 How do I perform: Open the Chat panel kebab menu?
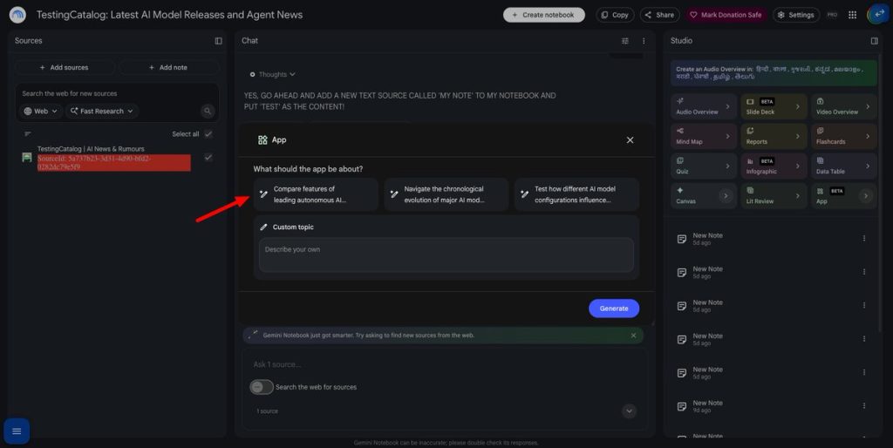(x=644, y=41)
